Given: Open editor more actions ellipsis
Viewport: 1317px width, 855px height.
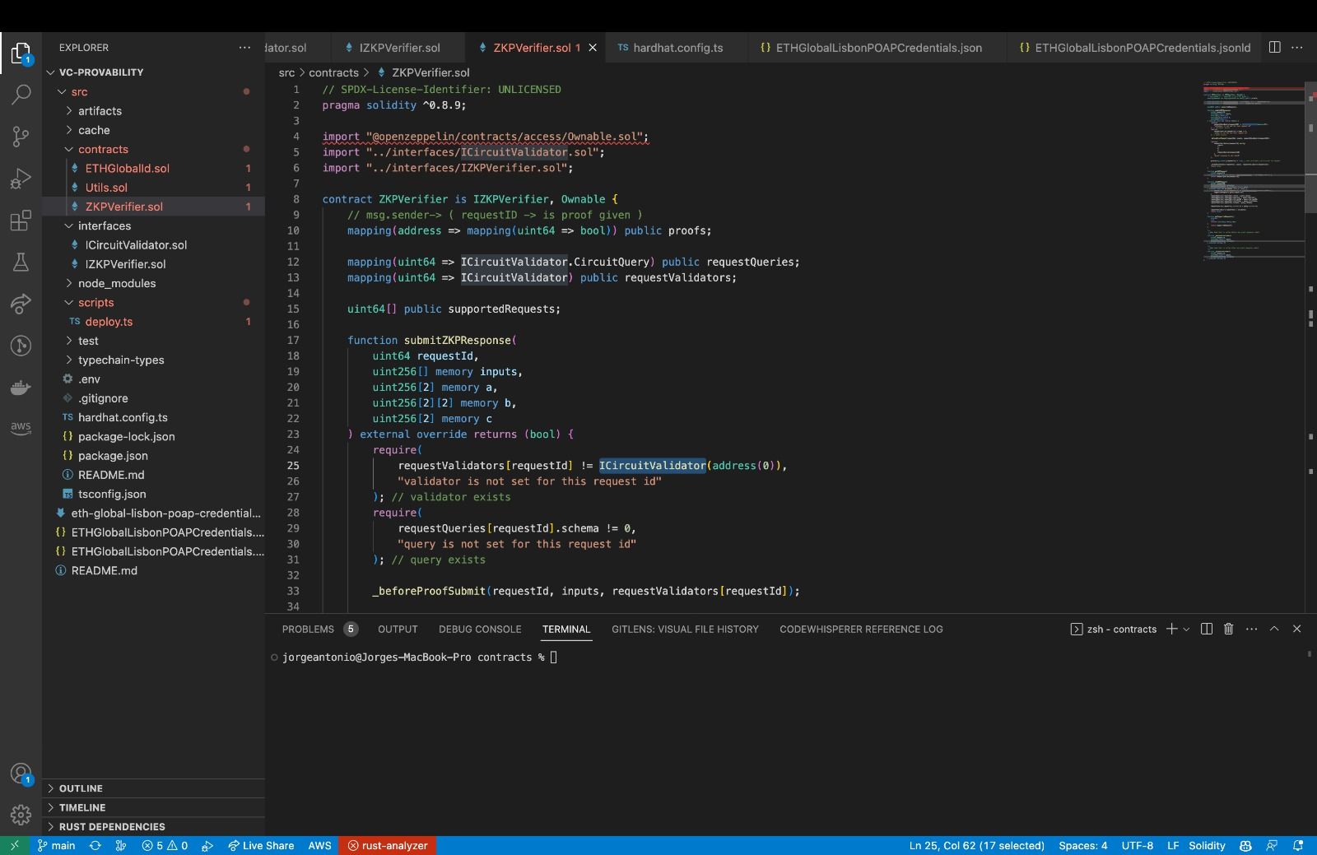Looking at the screenshot, I should pos(1297,48).
